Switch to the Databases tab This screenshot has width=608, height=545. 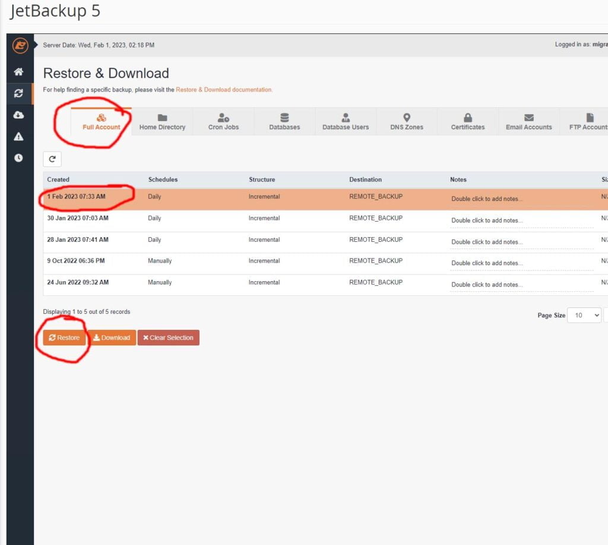coord(284,121)
